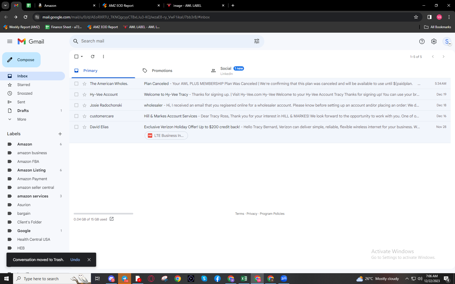Star the Josie Radochonski email
455x284 pixels.
[84, 105]
